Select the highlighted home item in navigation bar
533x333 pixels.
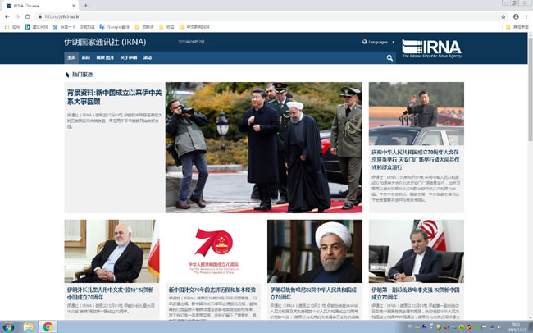[x=71, y=57]
